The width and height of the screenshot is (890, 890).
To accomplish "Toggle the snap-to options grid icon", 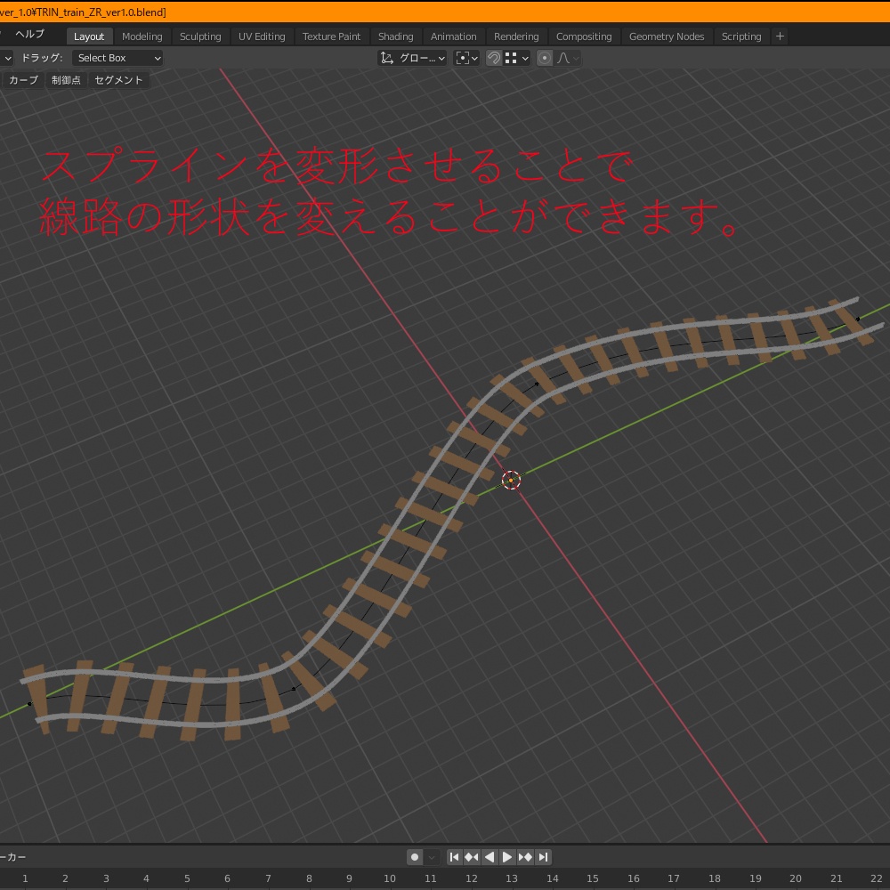I will point(511,57).
